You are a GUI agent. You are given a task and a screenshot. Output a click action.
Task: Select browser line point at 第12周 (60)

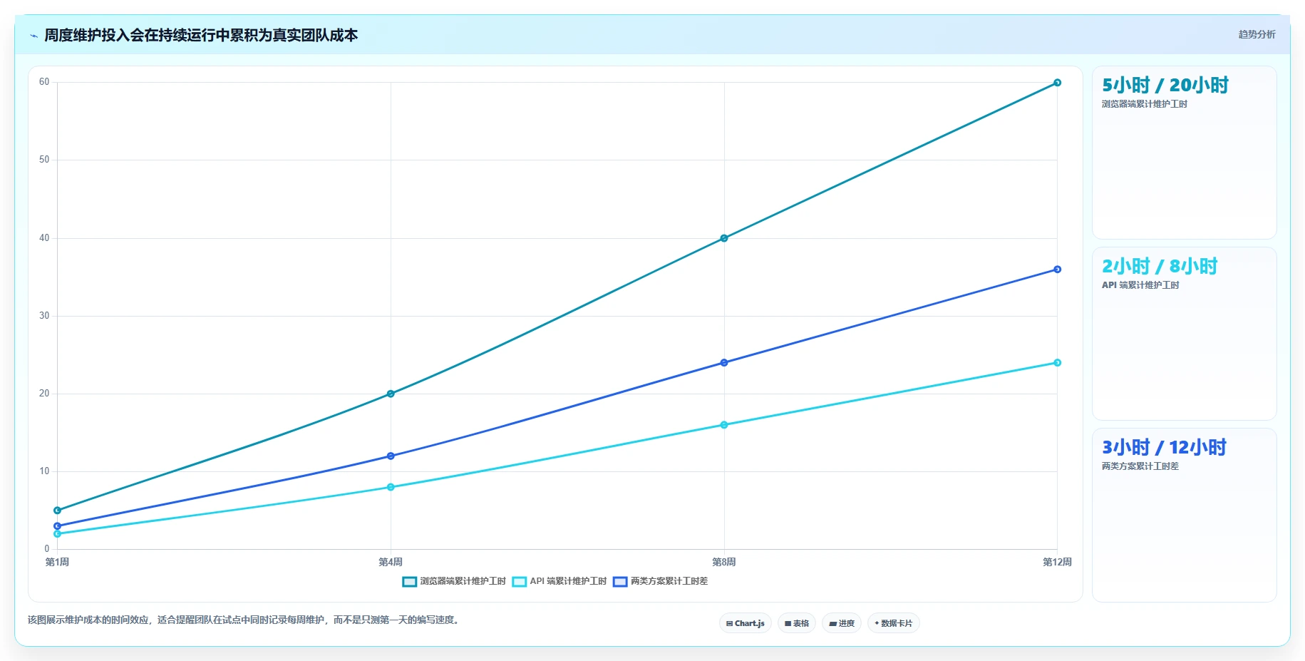pos(1057,83)
